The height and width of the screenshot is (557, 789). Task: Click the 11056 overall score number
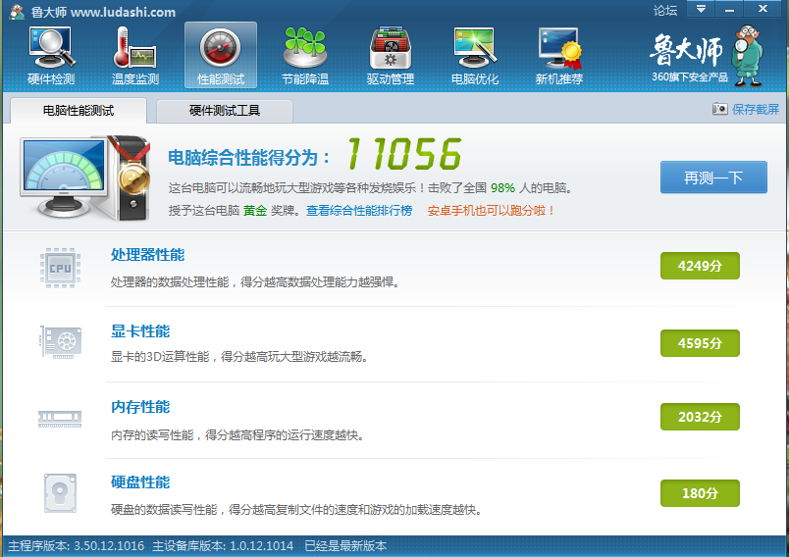click(404, 154)
